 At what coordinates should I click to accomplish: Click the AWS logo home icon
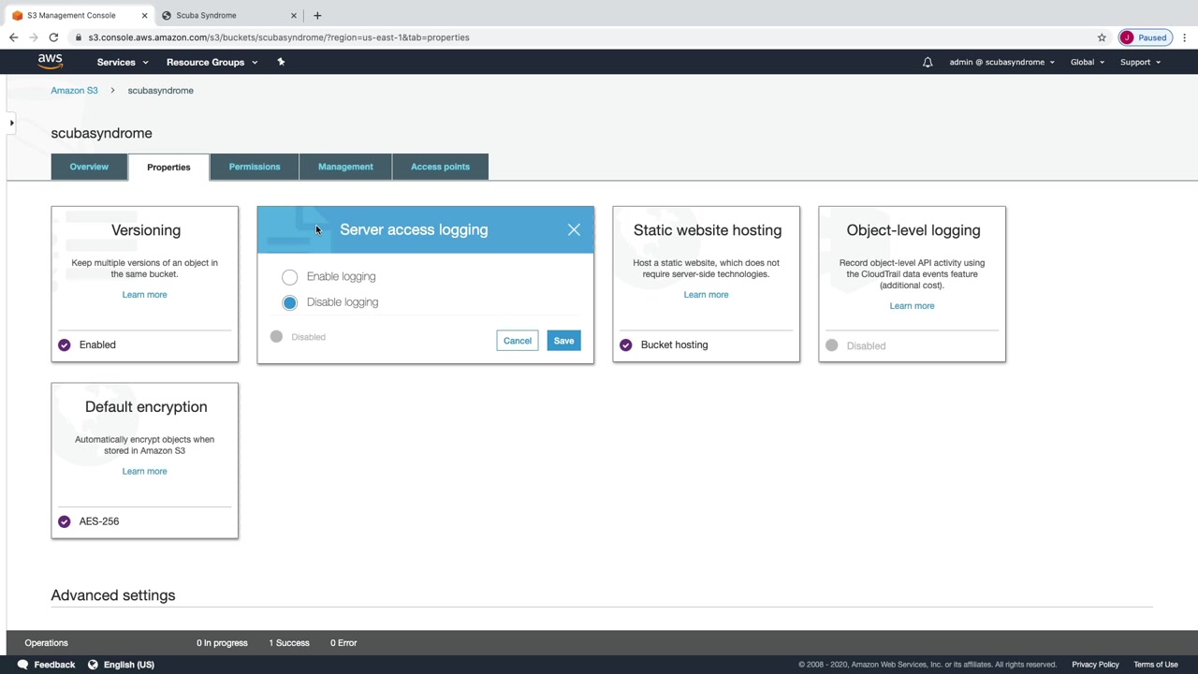click(x=51, y=62)
